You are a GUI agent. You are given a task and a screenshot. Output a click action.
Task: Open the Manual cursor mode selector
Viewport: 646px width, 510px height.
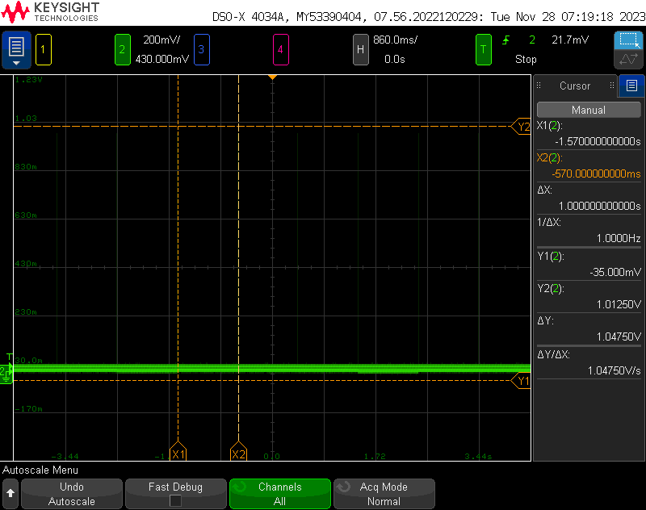(589, 110)
